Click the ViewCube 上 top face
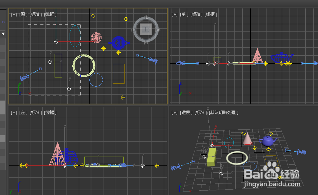The image size is (318, 195). (146, 29)
